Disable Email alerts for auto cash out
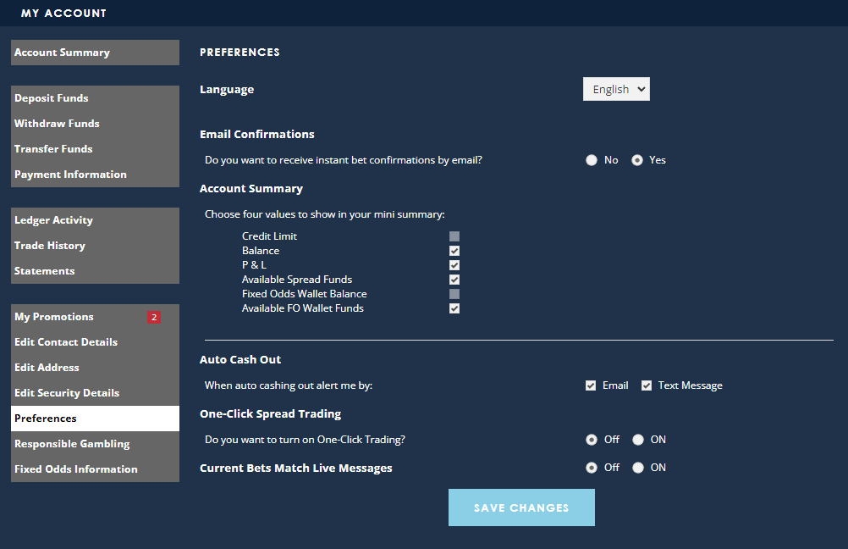The width and height of the screenshot is (848, 549). (591, 385)
